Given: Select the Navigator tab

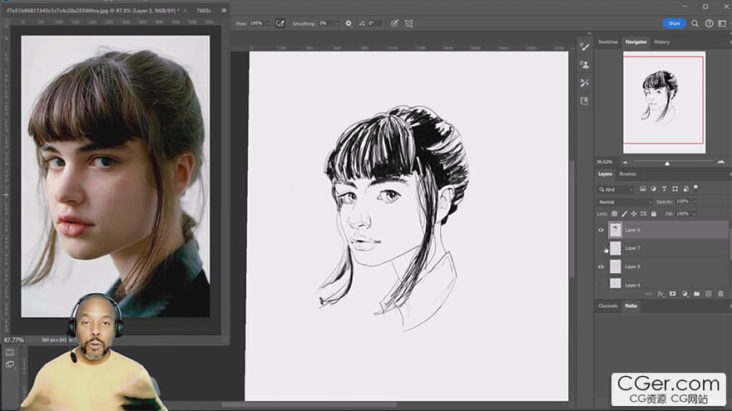Looking at the screenshot, I should click(x=636, y=42).
